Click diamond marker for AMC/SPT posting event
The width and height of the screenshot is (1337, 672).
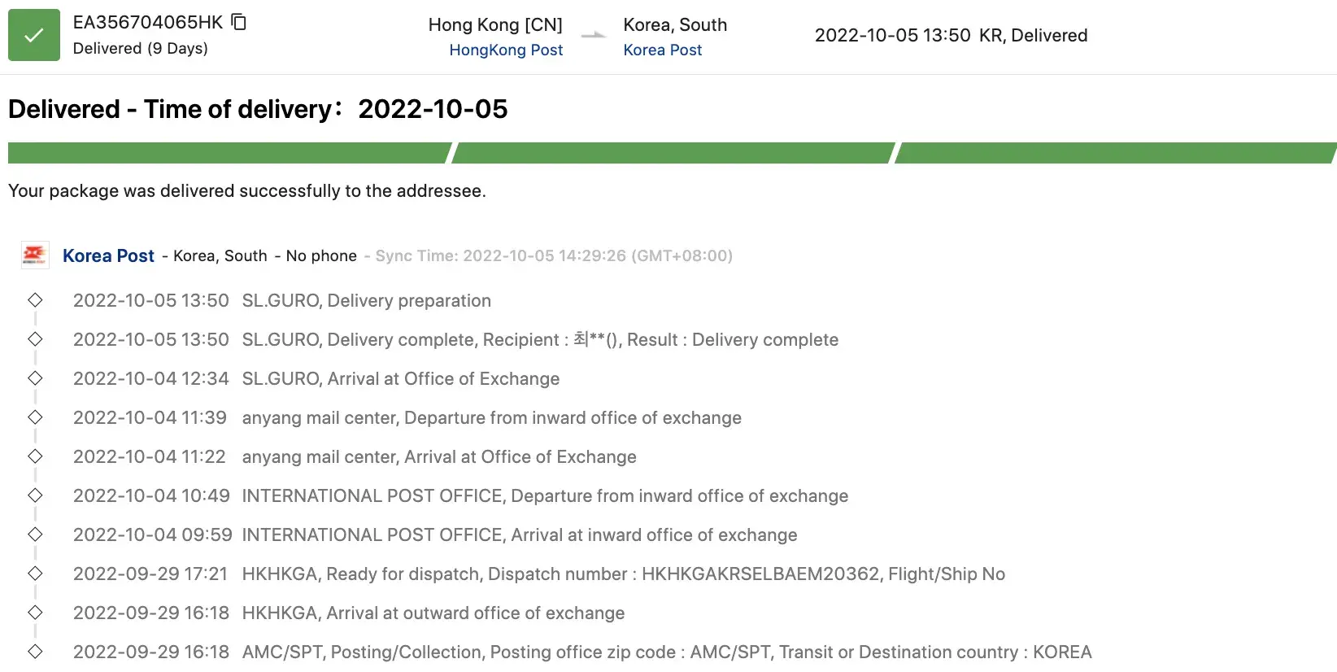tap(35, 652)
